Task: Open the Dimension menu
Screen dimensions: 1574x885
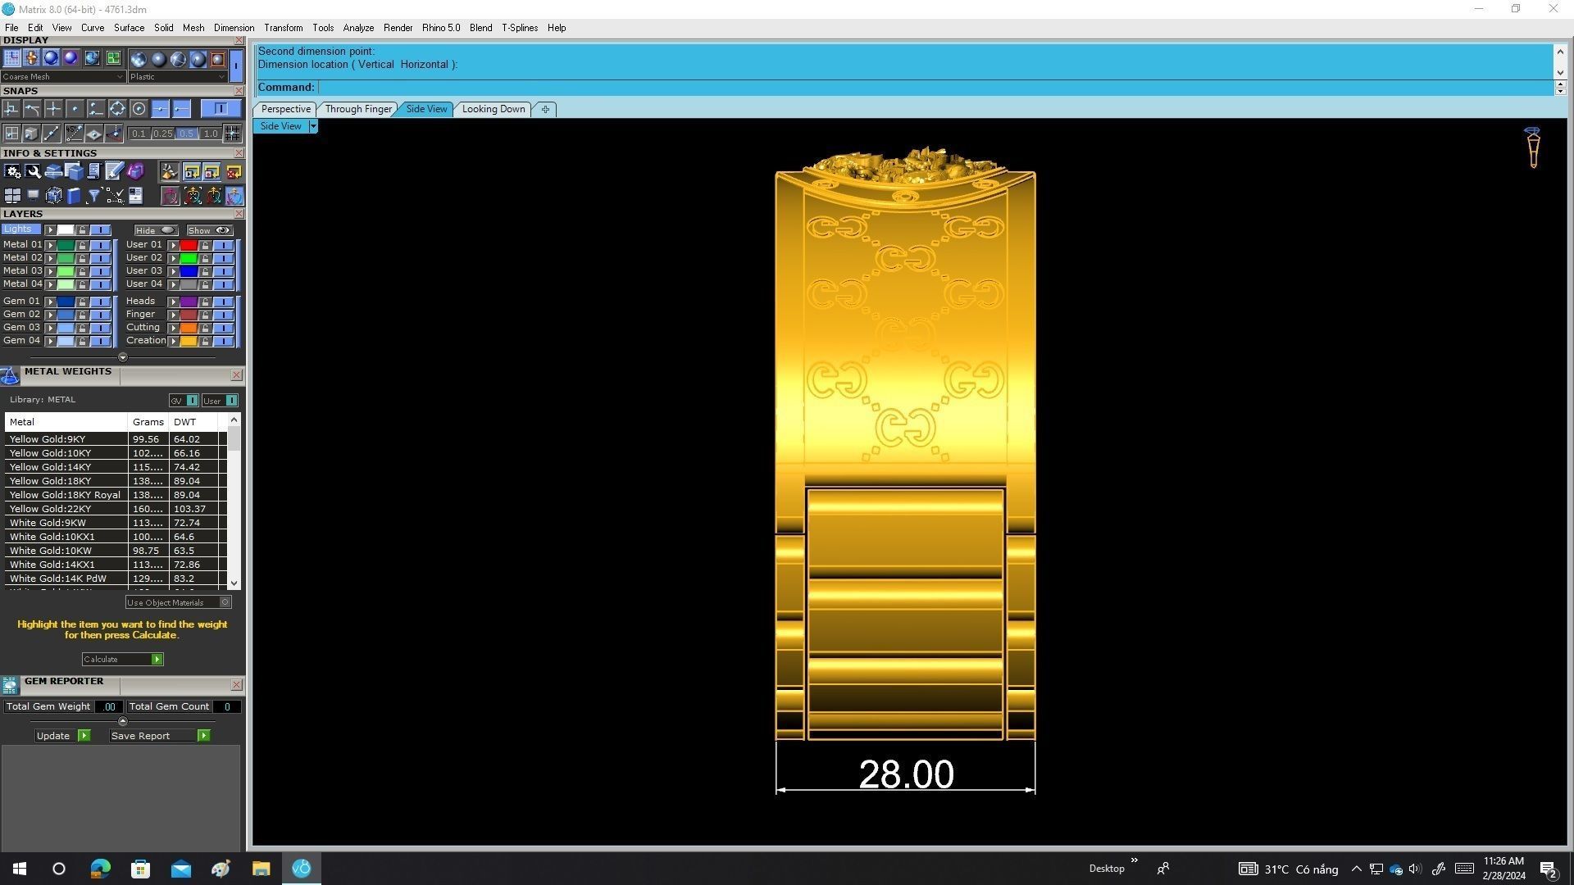Action: (234, 28)
